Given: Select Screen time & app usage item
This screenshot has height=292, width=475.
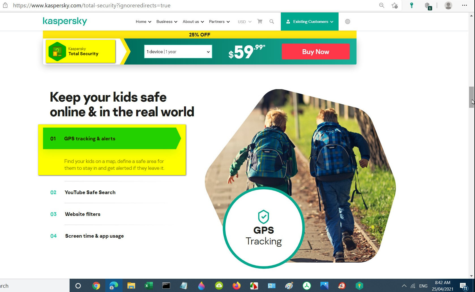Looking at the screenshot, I should pos(94,236).
